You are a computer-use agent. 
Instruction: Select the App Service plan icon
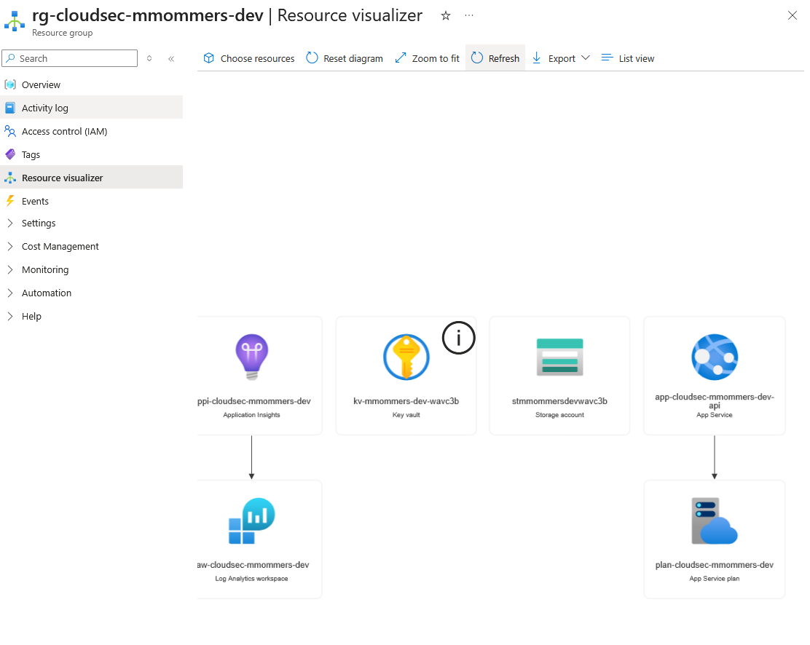[x=715, y=521]
